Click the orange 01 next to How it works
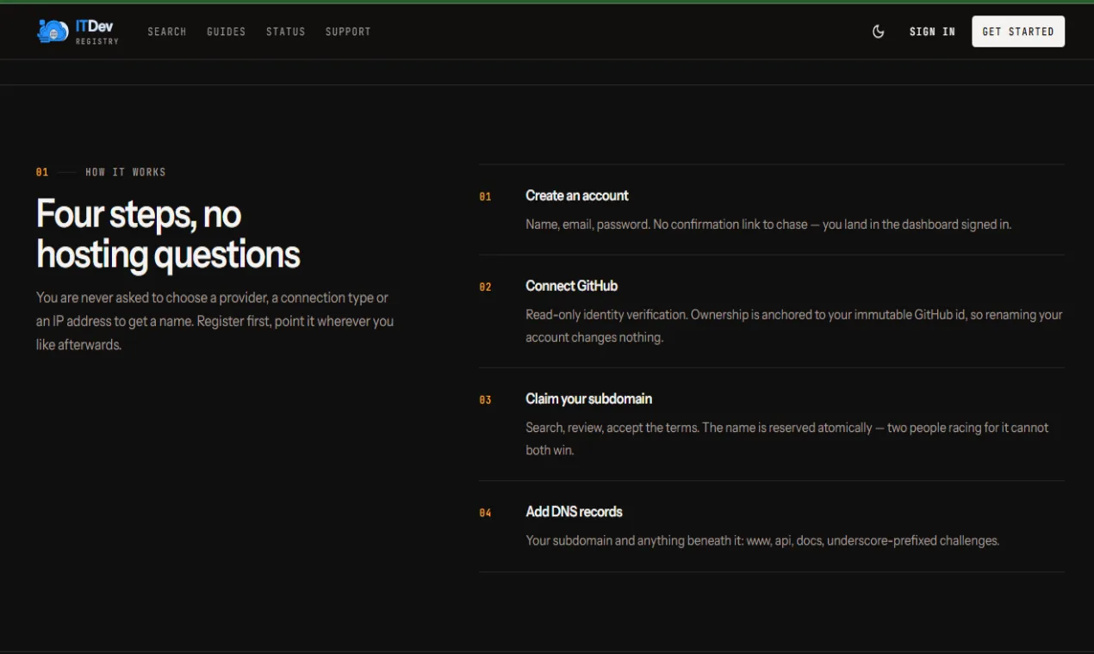 (x=42, y=172)
